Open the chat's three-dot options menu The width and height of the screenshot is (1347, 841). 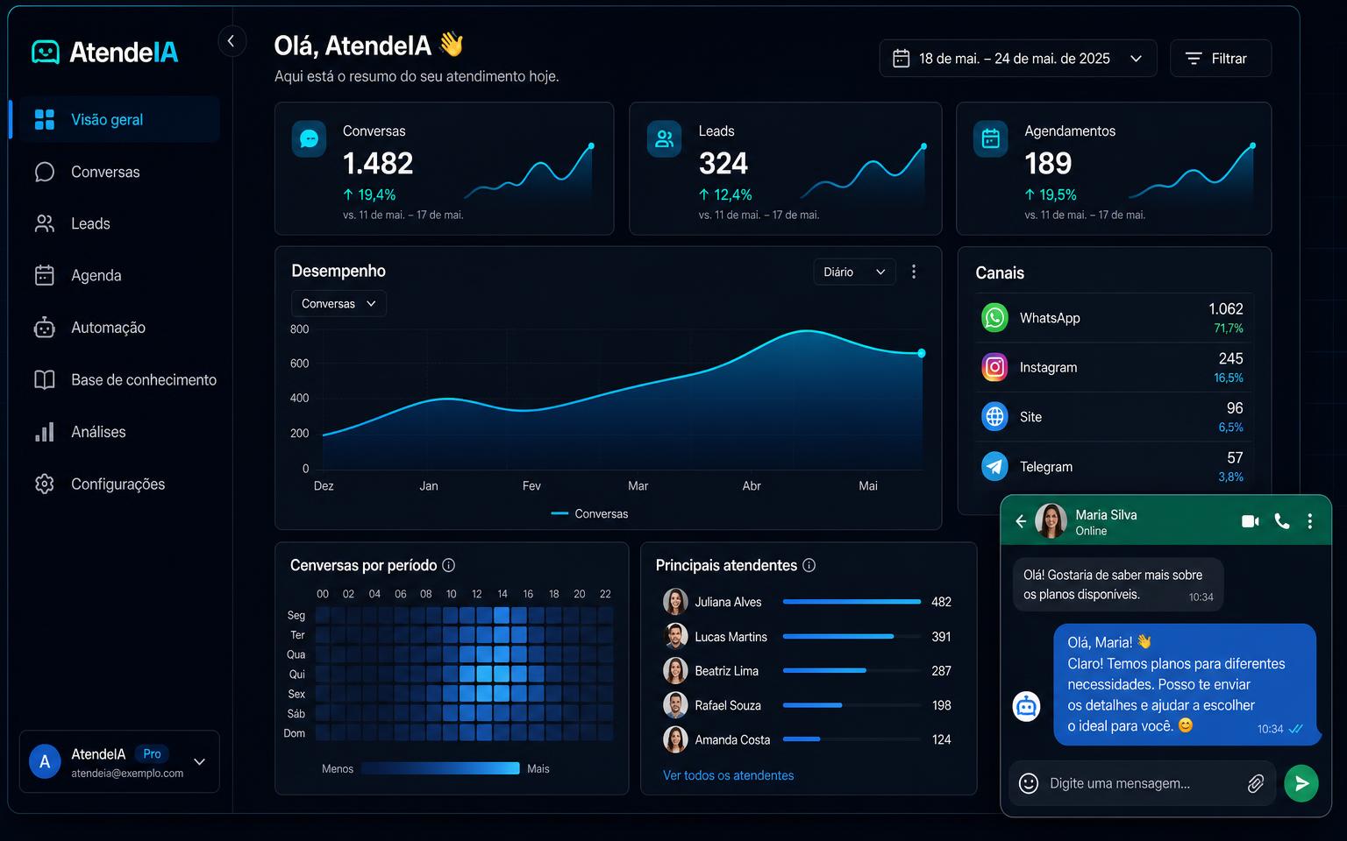click(x=1310, y=521)
